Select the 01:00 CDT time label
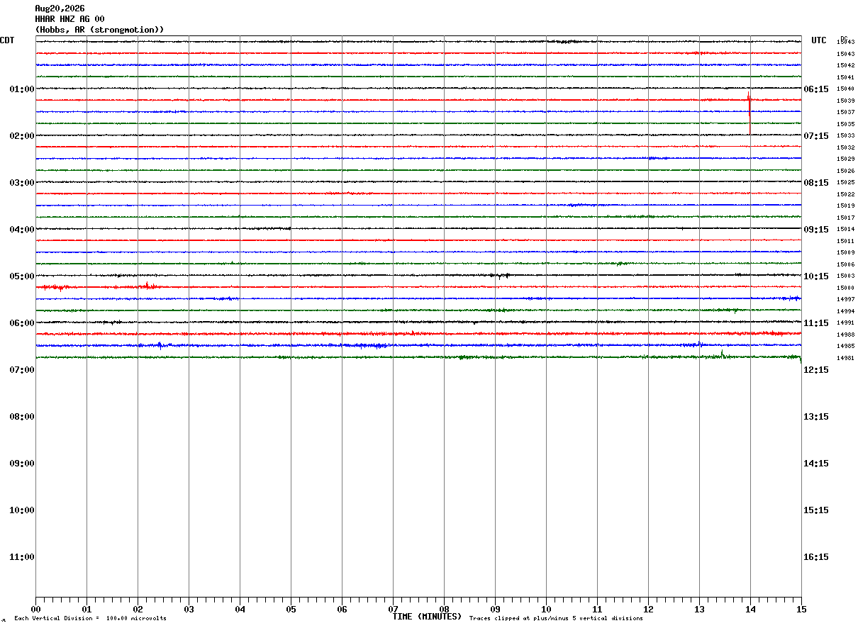This screenshot has width=858, height=628. coord(22,89)
